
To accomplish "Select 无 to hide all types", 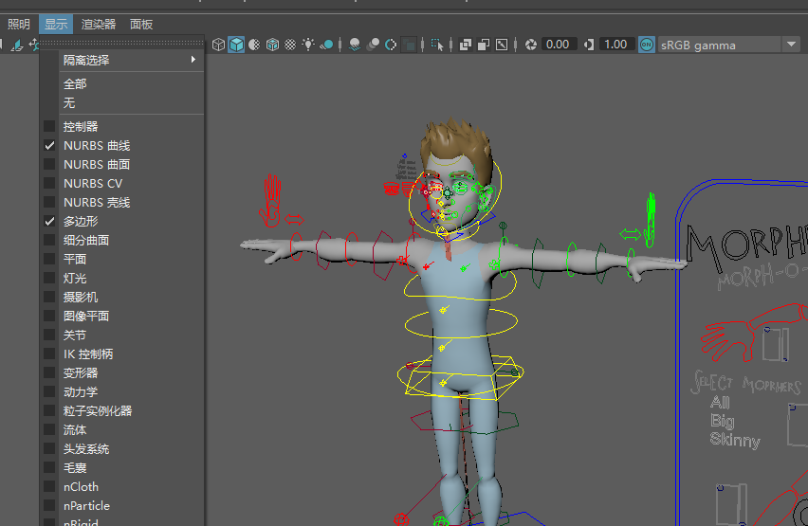I will (x=69, y=102).
